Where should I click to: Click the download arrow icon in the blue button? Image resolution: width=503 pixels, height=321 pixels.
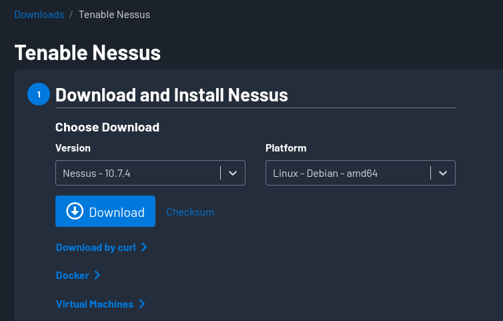tap(75, 212)
